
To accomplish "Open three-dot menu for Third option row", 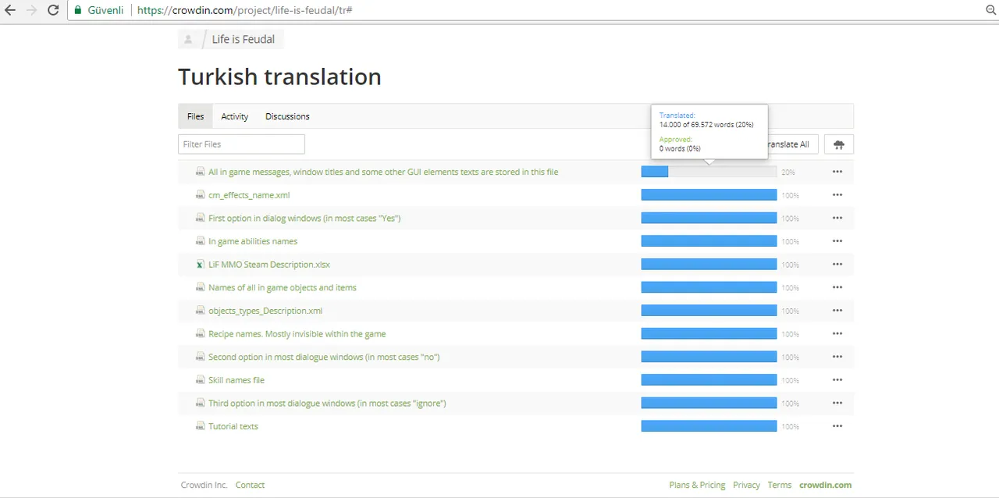I will coord(837,403).
